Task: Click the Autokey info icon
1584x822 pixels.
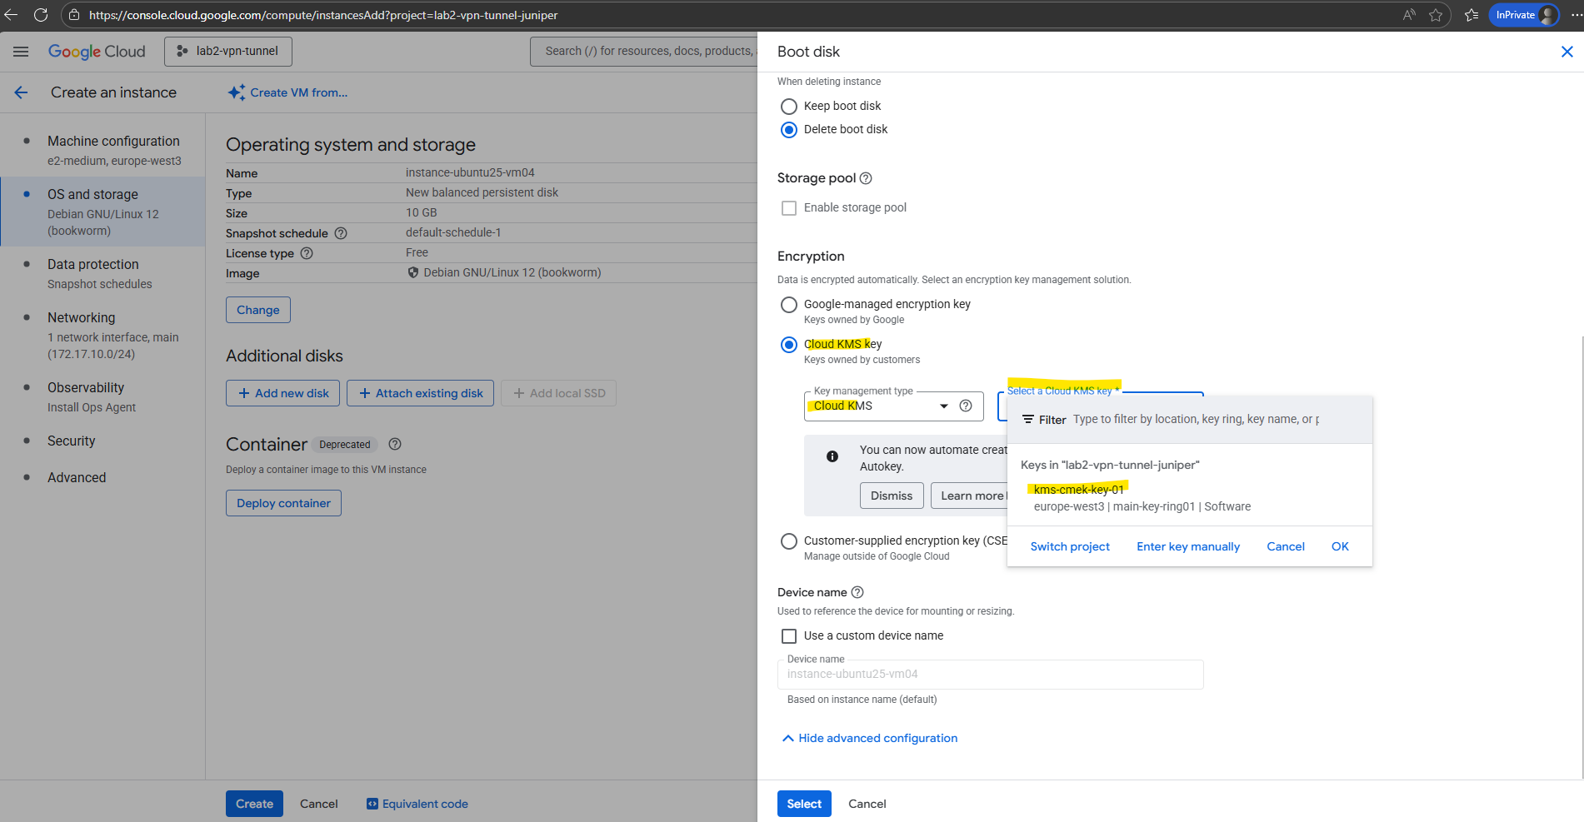Action: (832, 456)
